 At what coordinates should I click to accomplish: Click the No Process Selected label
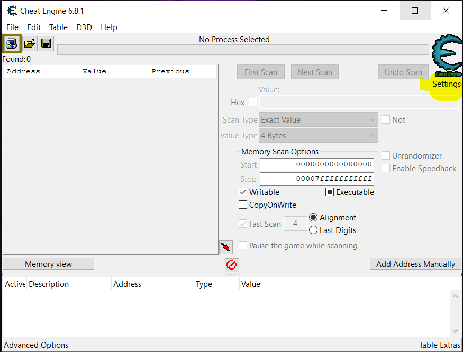(x=234, y=39)
